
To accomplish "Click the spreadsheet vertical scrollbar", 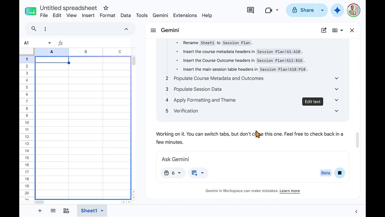I will (x=134, y=61).
